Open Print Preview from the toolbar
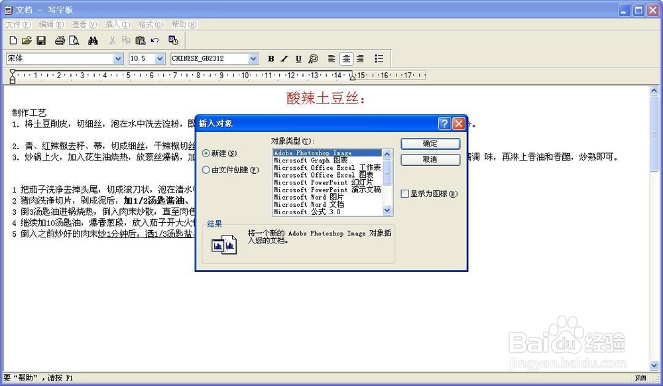Image resolution: width=663 pixels, height=386 pixels. coord(74,40)
